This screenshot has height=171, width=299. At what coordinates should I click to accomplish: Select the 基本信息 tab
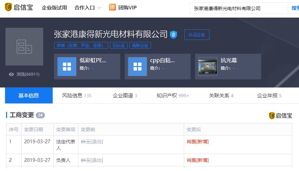coord(29,95)
